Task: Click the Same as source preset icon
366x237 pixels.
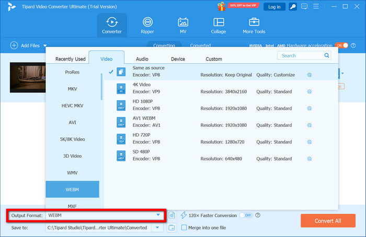Action: [x=121, y=72]
